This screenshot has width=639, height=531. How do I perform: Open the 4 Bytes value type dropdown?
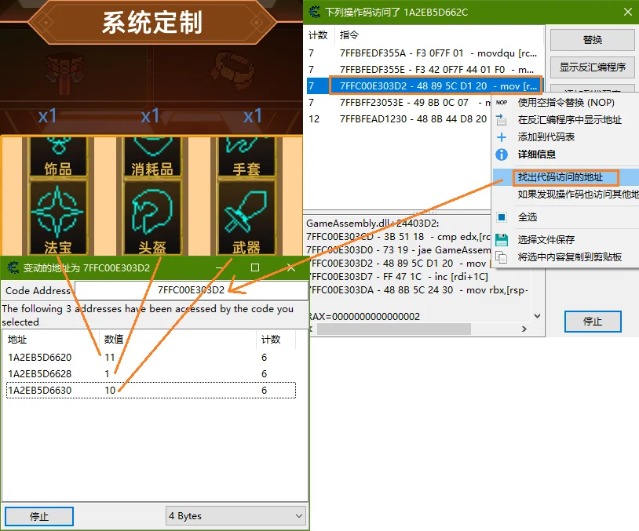click(x=235, y=516)
